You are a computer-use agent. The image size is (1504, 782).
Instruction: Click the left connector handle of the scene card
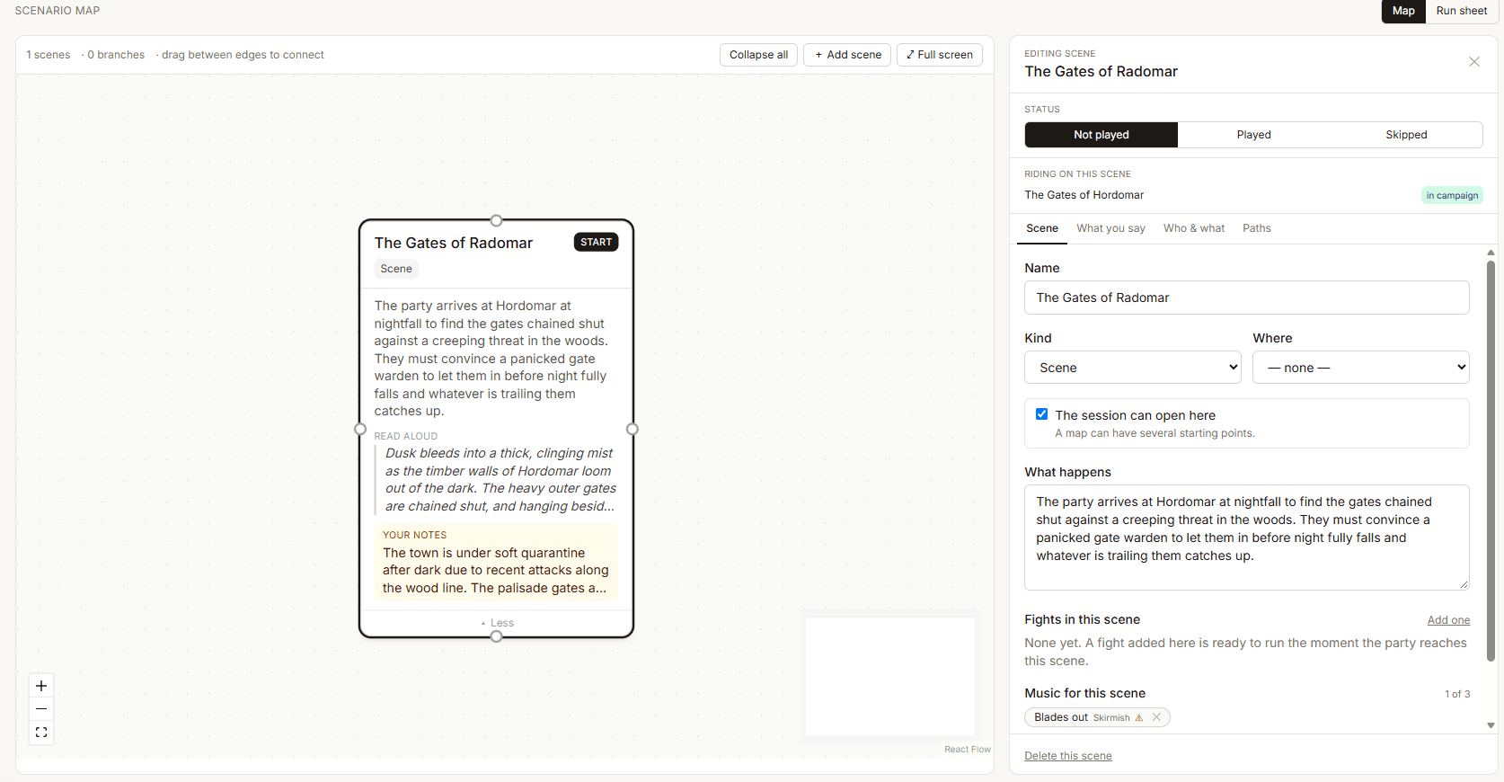tap(360, 429)
